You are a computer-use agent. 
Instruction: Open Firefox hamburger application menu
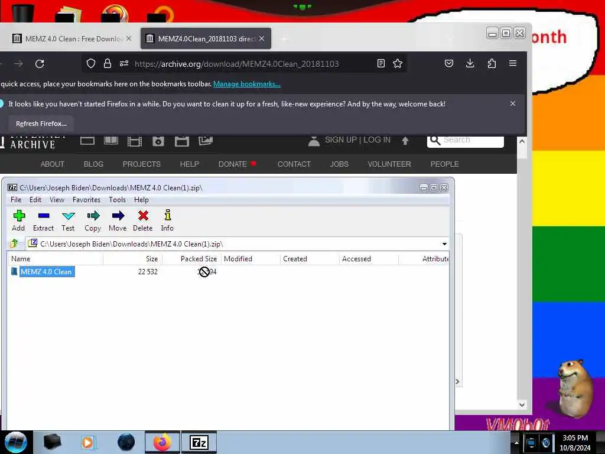[513, 63]
